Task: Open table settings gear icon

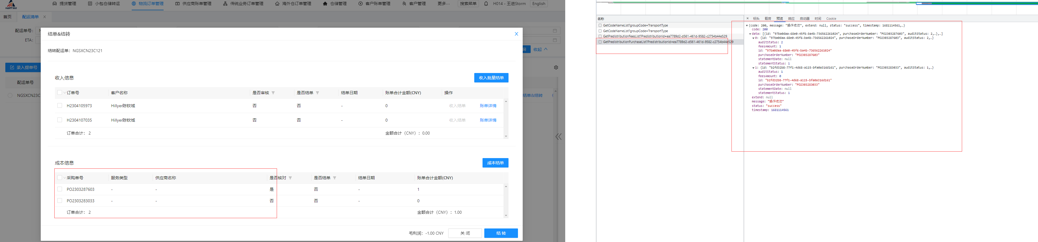Action: (x=556, y=67)
